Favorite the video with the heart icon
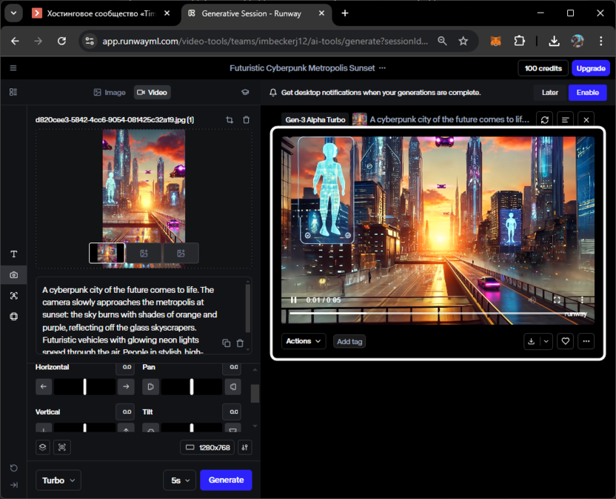The height and width of the screenshot is (499, 616). (x=566, y=341)
